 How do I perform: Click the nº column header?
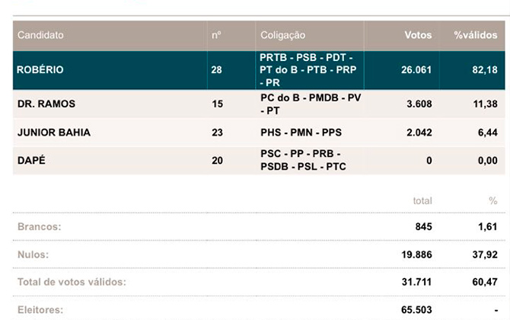pyautogui.click(x=216, y=35)
